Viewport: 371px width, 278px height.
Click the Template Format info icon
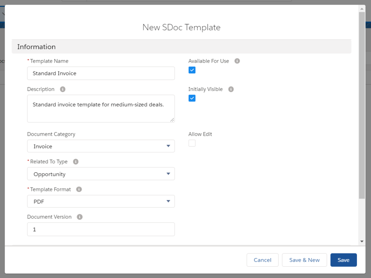79,189
